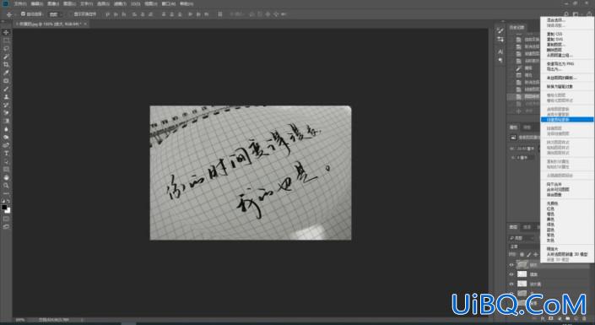The image size is (595, 325).
Task: Click the background color swatch
Action: click(x=8, y=211)
